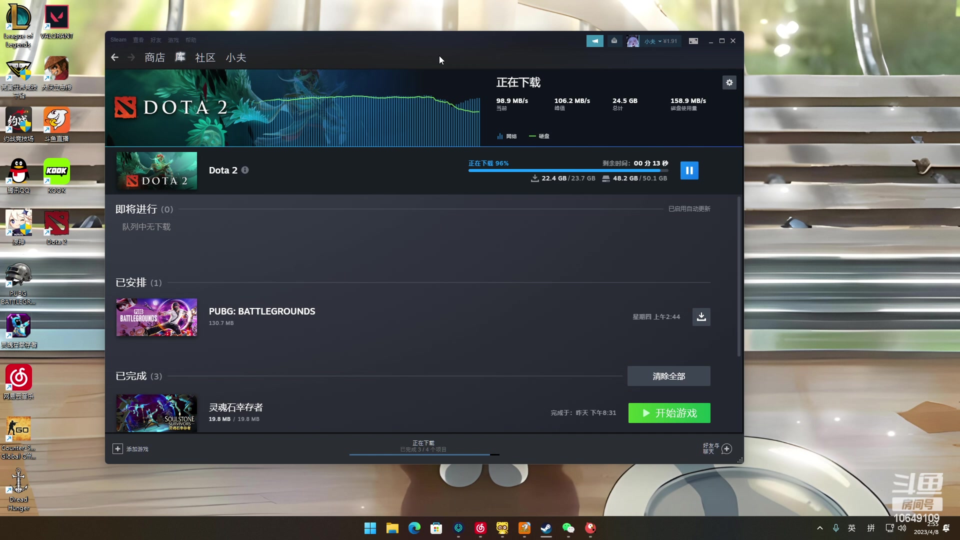Toggle the network graph legend

click(507, 136)
